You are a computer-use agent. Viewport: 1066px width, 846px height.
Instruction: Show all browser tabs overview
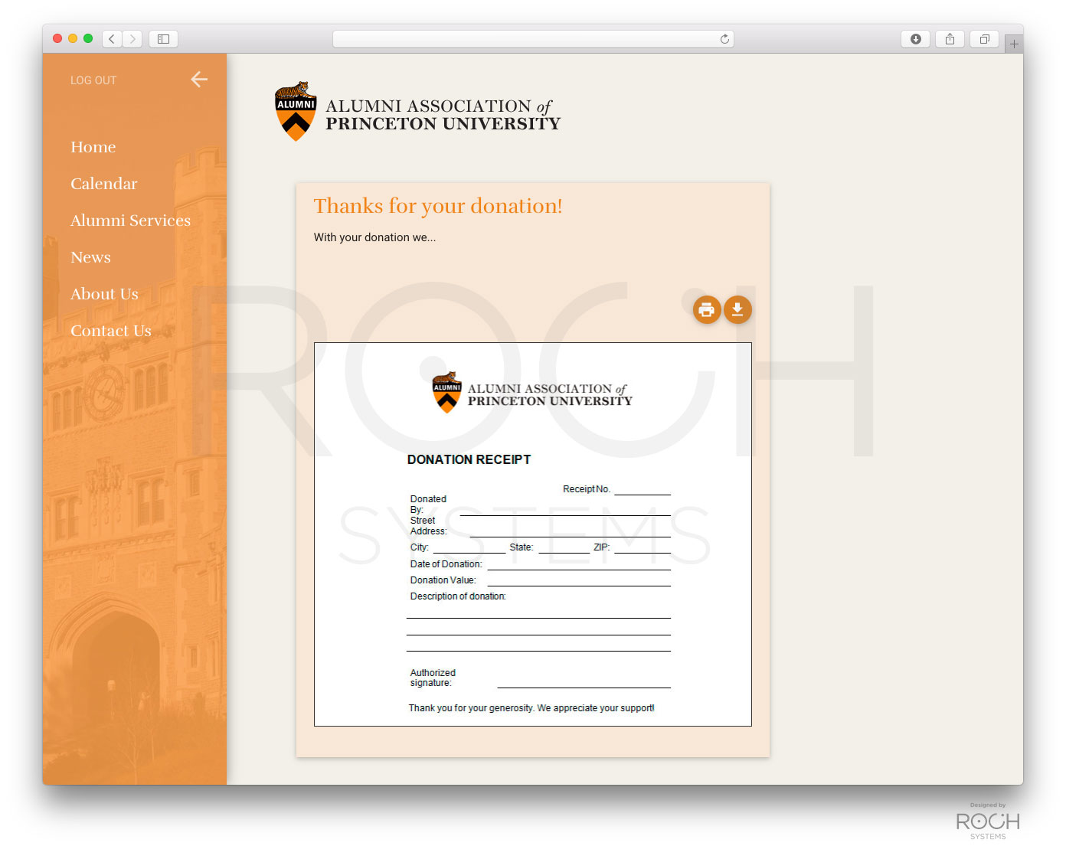[x=985, y=39]
